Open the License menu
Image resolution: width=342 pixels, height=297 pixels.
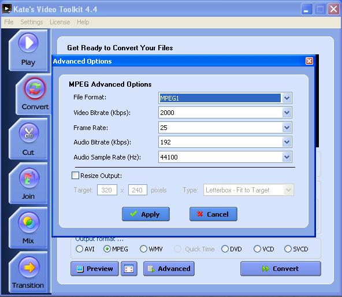60,22
